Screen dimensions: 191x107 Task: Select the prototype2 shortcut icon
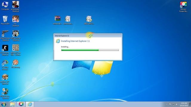[16, 7]
